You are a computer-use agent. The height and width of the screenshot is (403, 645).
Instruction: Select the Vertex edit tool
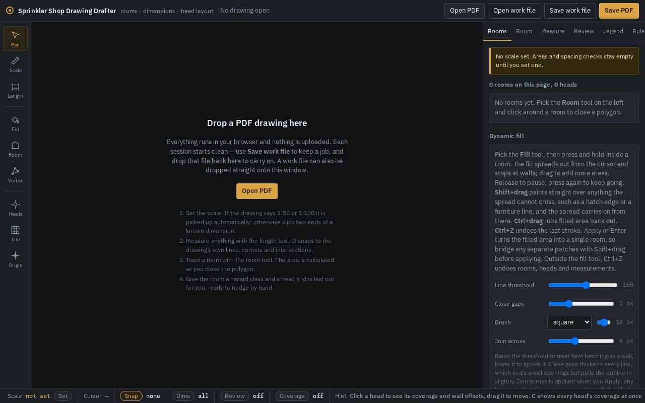[15, 175]
